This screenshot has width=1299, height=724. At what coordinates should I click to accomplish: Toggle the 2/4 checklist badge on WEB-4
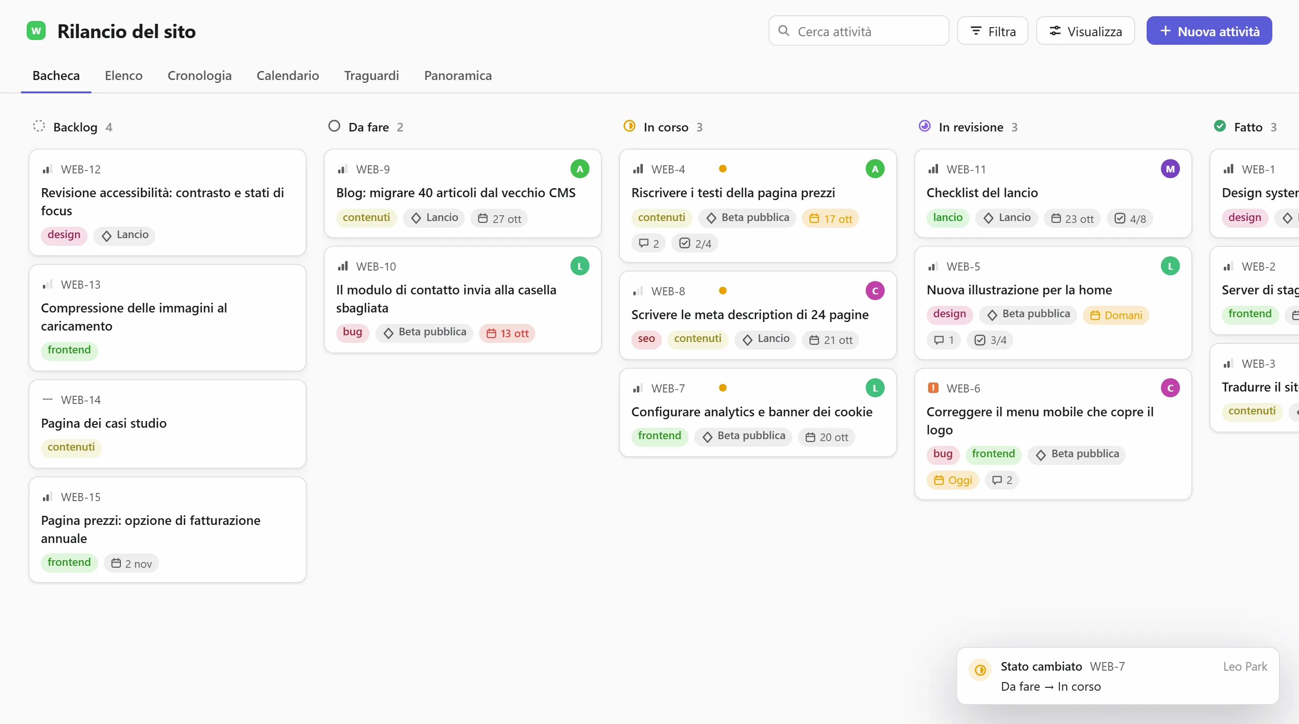point(695,243)
